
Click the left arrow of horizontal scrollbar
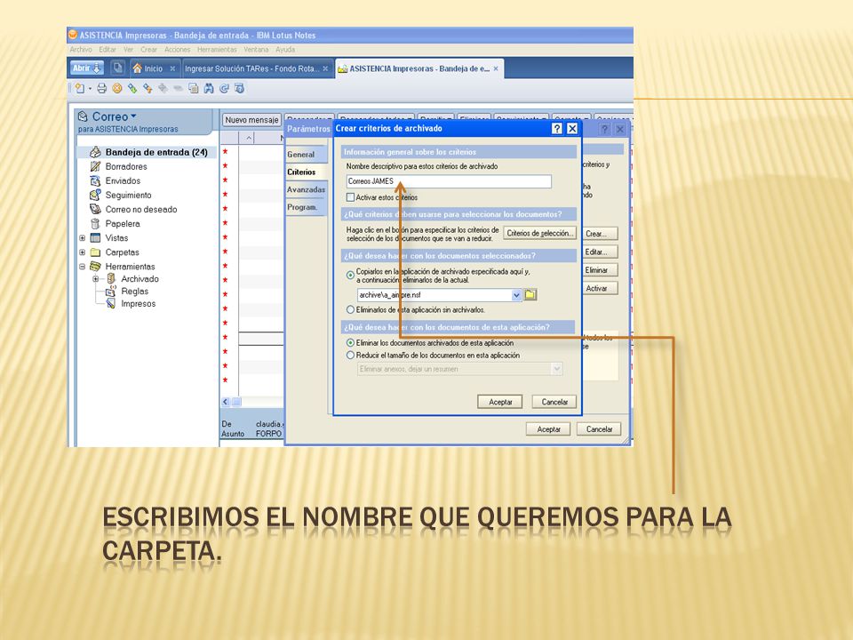pyautogui.click(x=226, y=402)
